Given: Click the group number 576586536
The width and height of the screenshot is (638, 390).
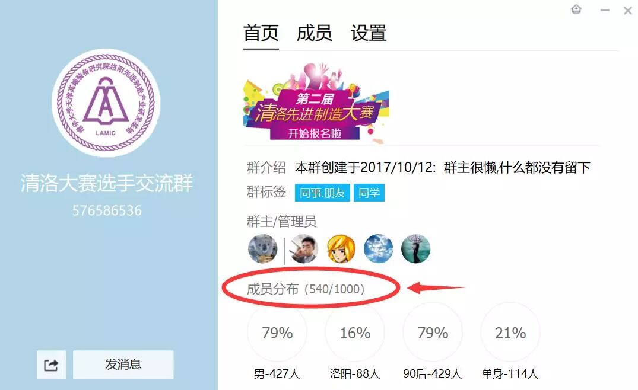Looking at the screenshot, I should [x=107, y=210].
